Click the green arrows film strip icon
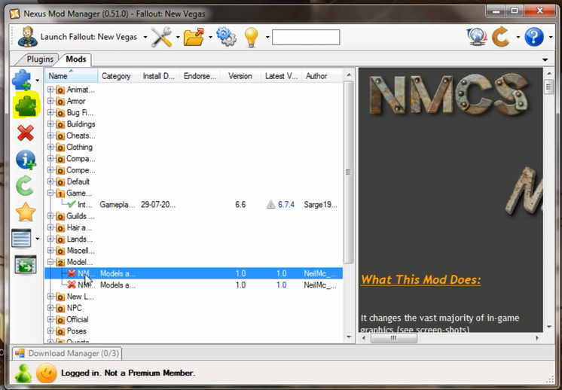 pos(26,265)
